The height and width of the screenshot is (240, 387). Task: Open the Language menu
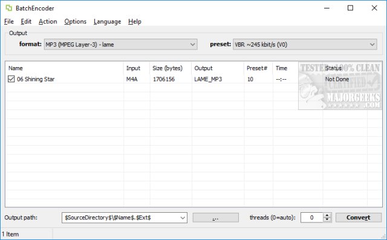click(x=108, y=22)
